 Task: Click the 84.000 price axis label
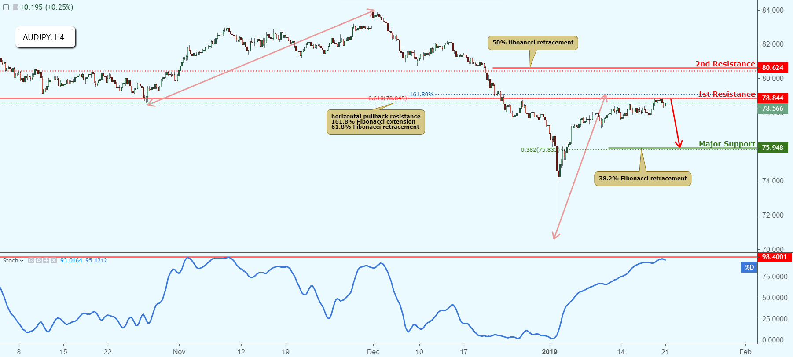tap(773, 10)
